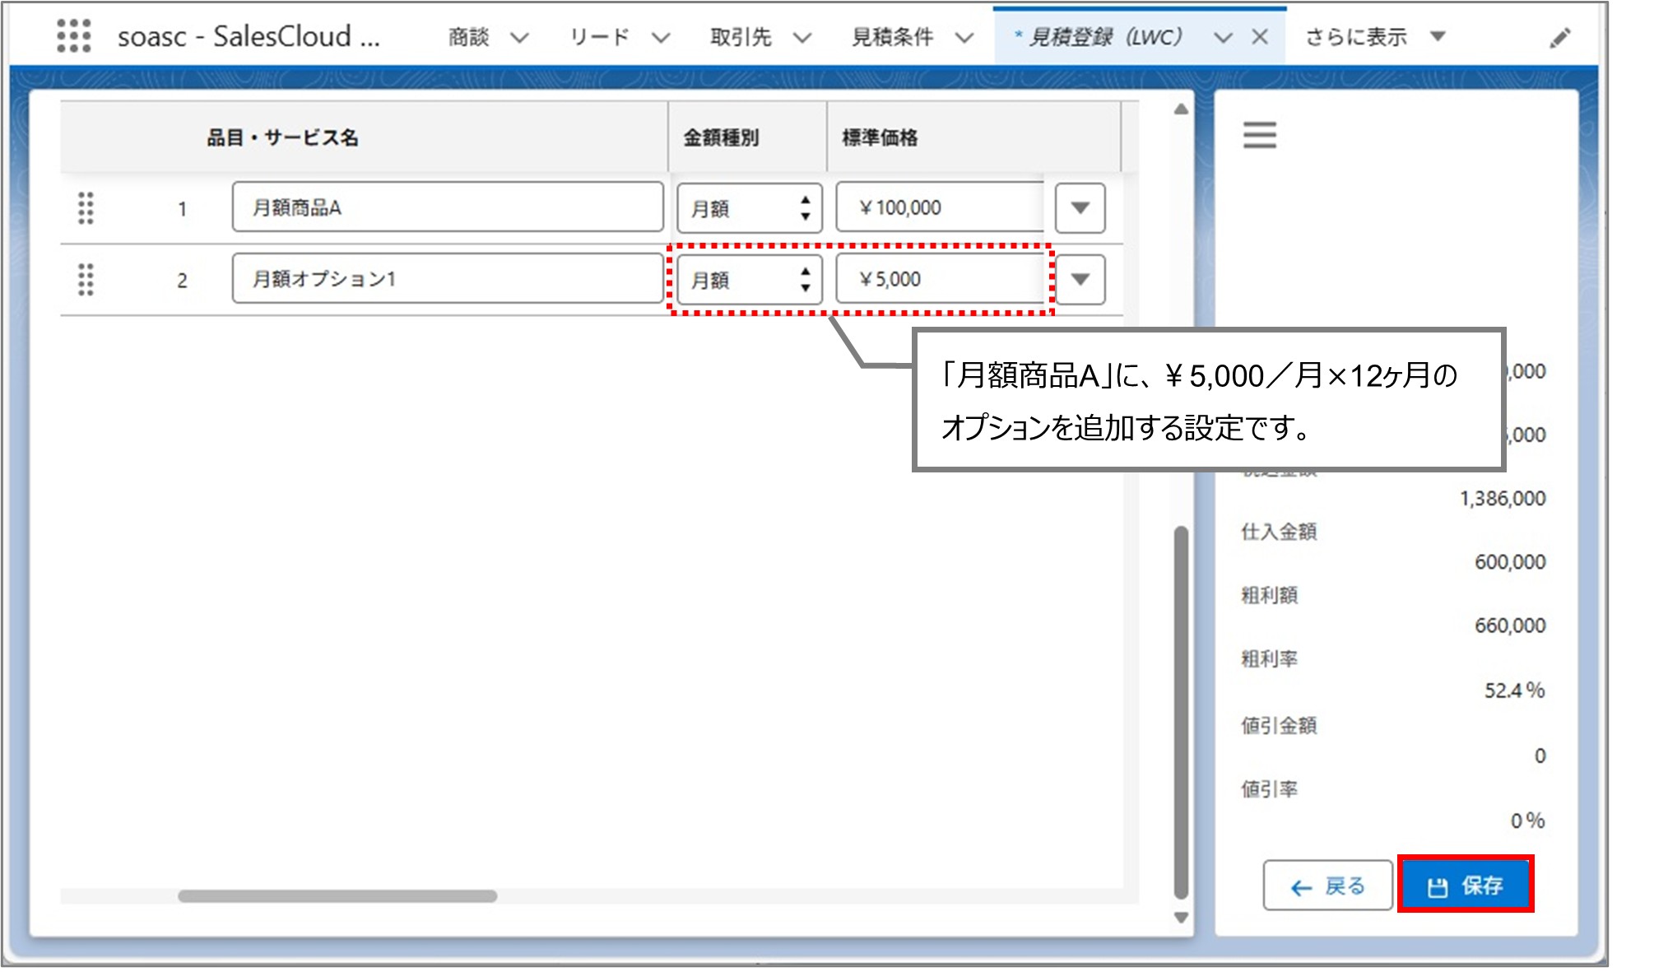Close the 見積登録（LWC）tab
1668x972 pixels.
point(1260,36)
